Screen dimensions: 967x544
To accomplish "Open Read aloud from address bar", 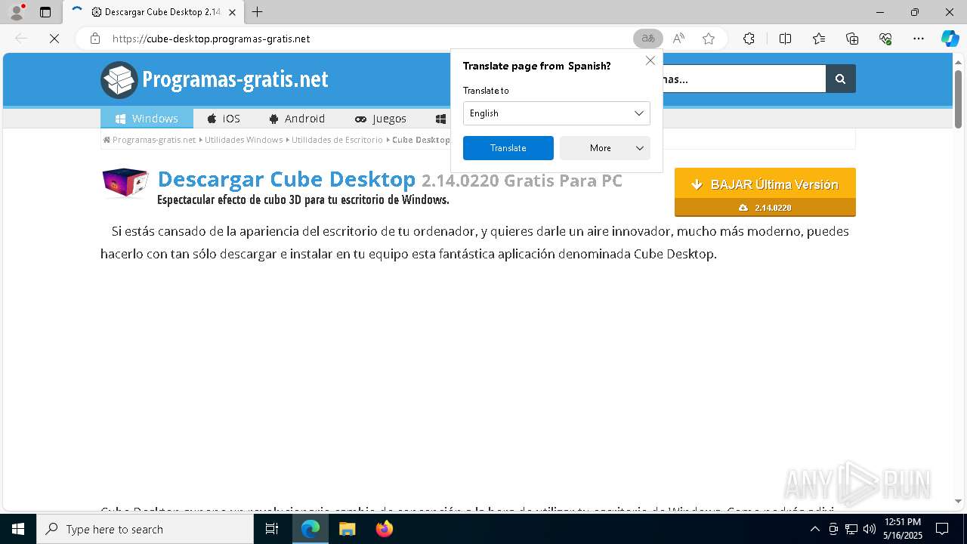I will (678, 39).
